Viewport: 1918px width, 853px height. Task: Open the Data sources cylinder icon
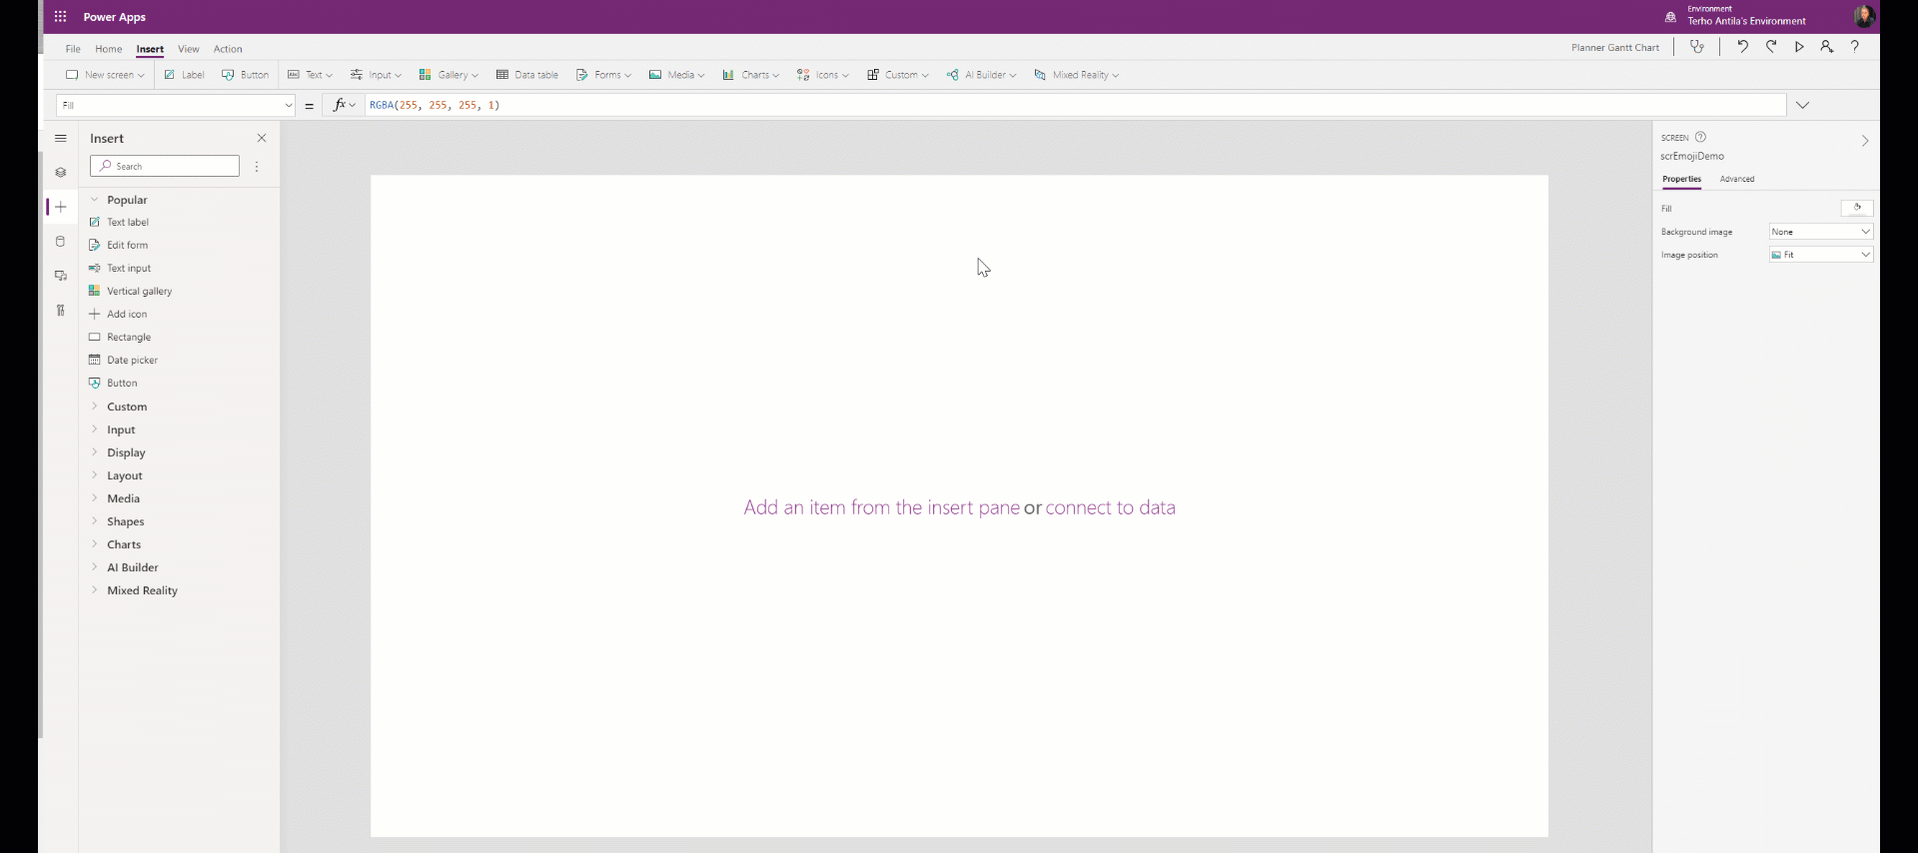(61, 242)
